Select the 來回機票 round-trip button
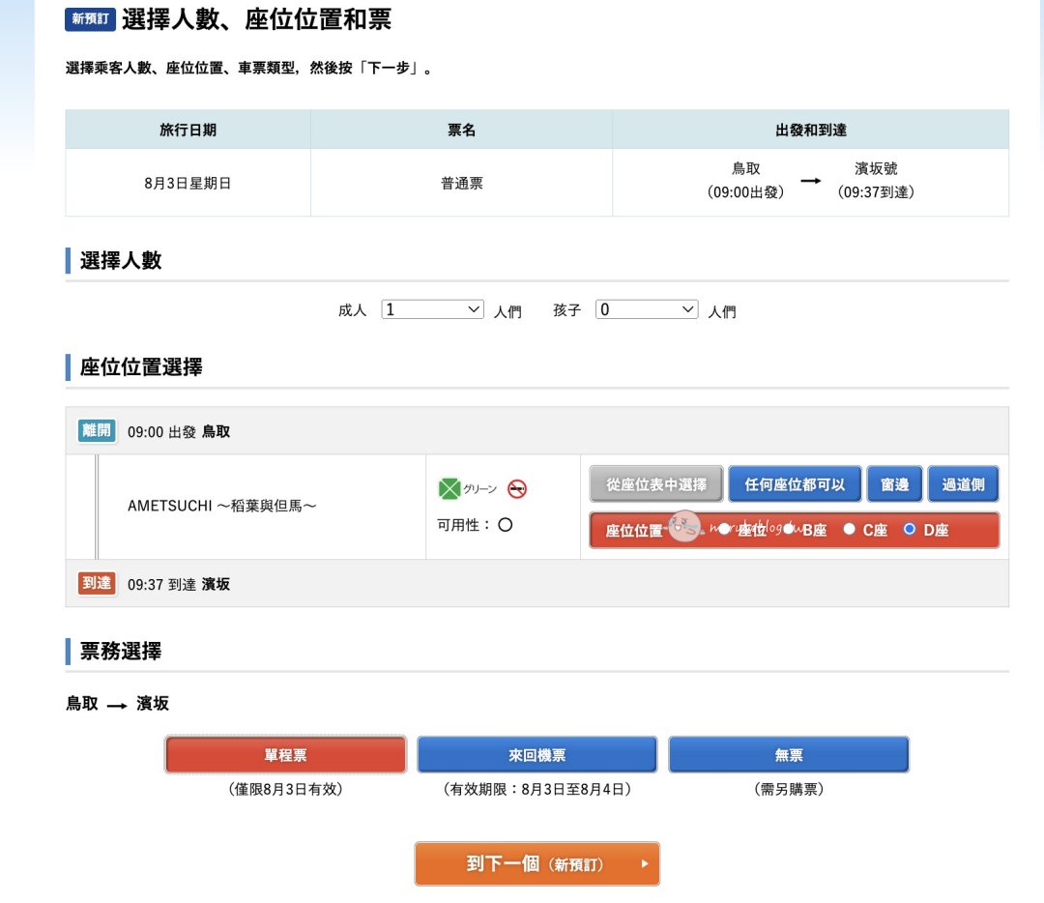 (537, 754)
